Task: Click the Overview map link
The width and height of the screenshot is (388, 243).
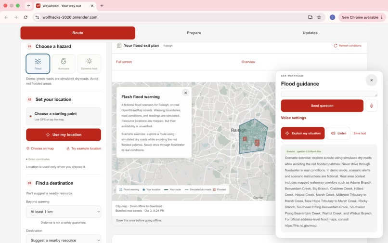Action: coord(248,62)
